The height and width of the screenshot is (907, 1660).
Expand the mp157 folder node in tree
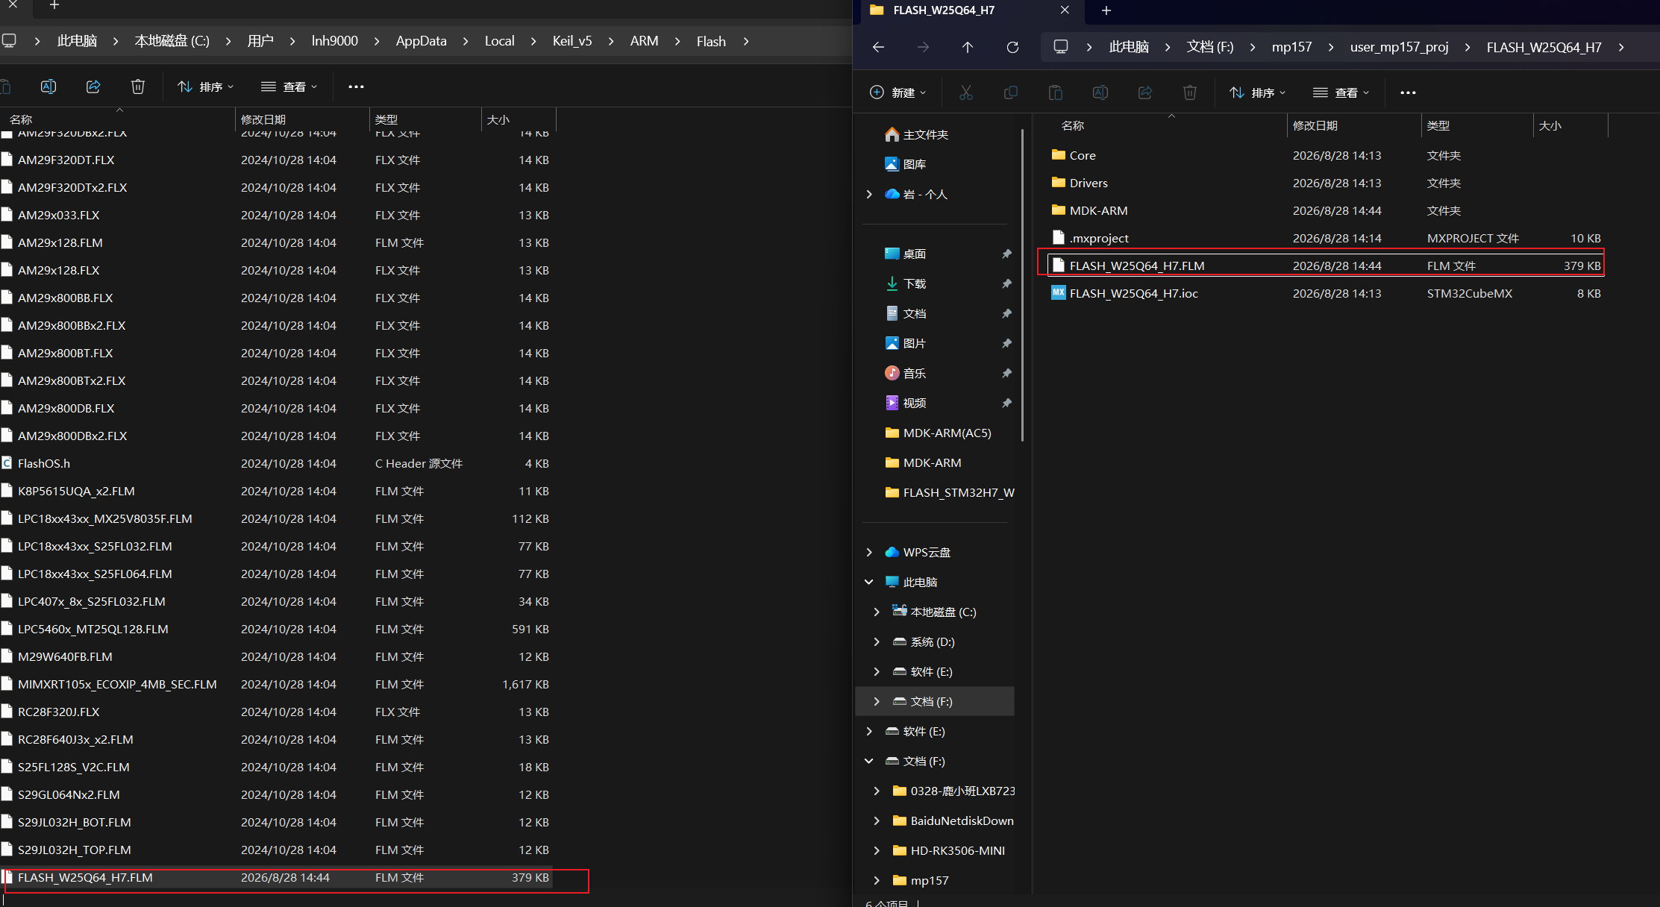pyautogui.click(x=877, y=880)
